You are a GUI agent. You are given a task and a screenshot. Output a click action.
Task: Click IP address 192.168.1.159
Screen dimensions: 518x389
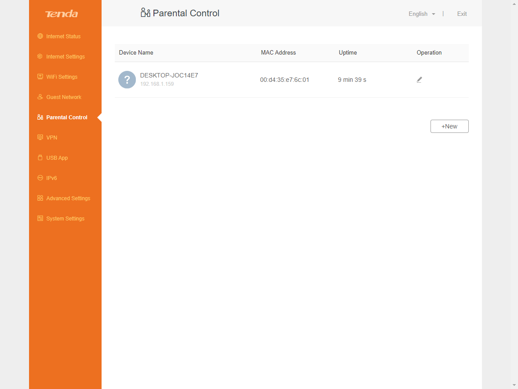tap(157, 84)
